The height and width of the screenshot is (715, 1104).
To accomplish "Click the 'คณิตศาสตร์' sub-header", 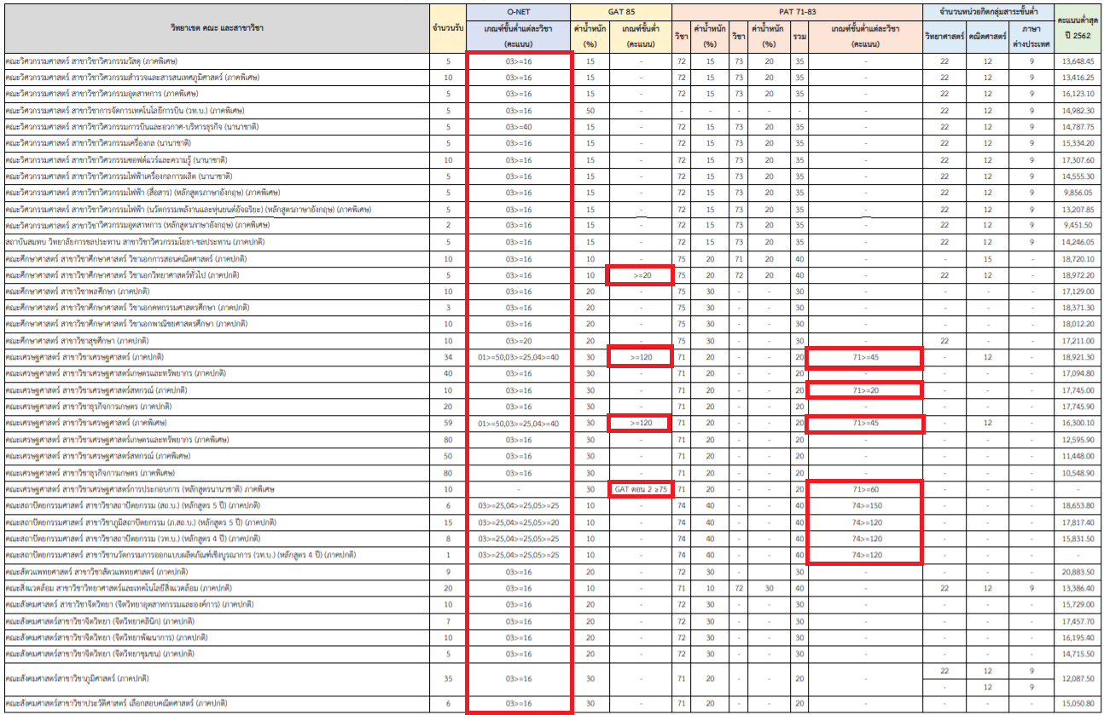I will pyautogui.click(x=987, y=37).
